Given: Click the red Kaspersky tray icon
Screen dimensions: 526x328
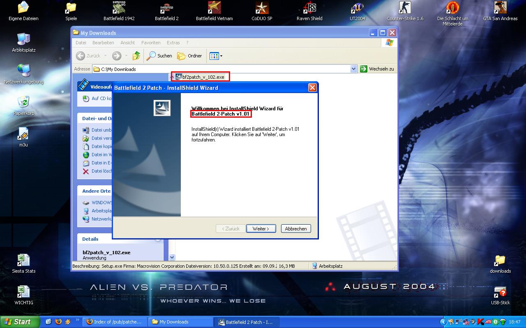Looking at the screenshot, I should (480, 322).
